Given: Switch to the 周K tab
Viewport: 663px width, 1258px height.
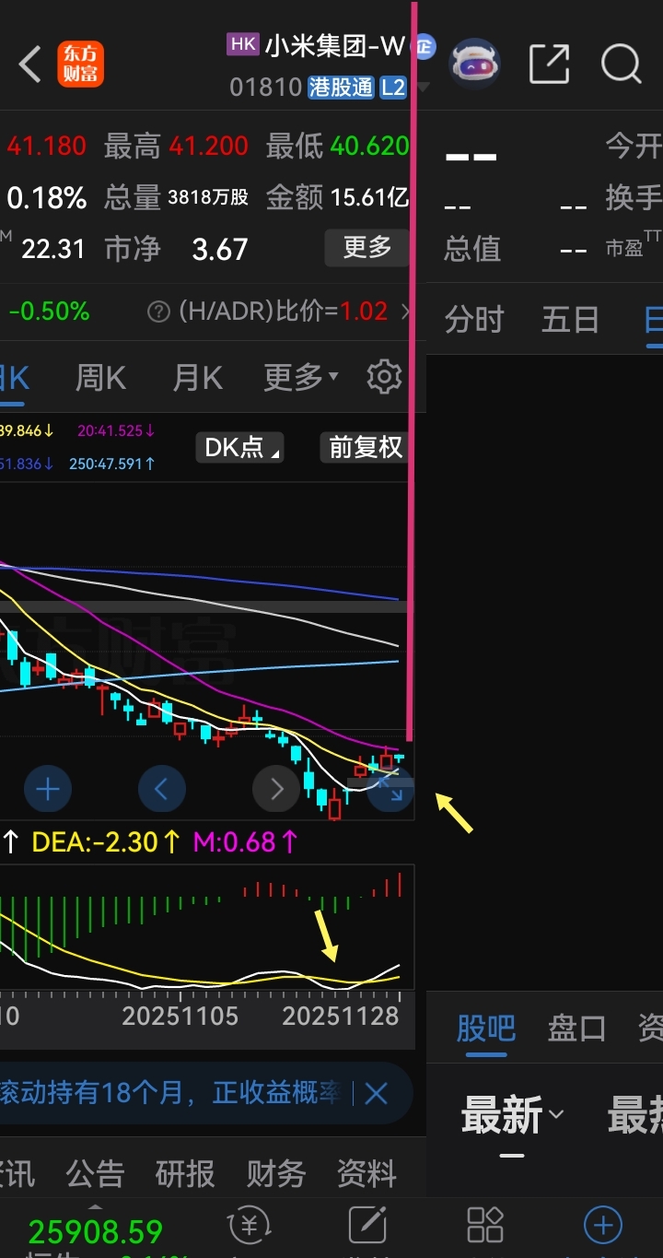Looking at the screenshot, I should pyautogui.click(x=100, y=377).
